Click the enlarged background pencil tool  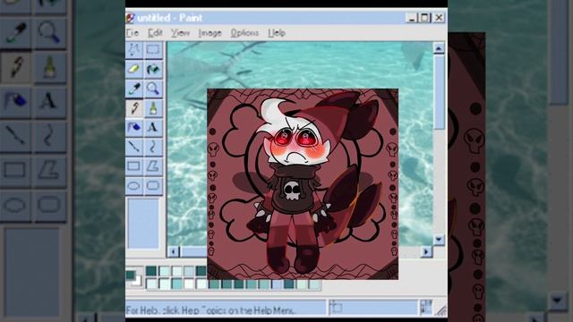(15, 68)
